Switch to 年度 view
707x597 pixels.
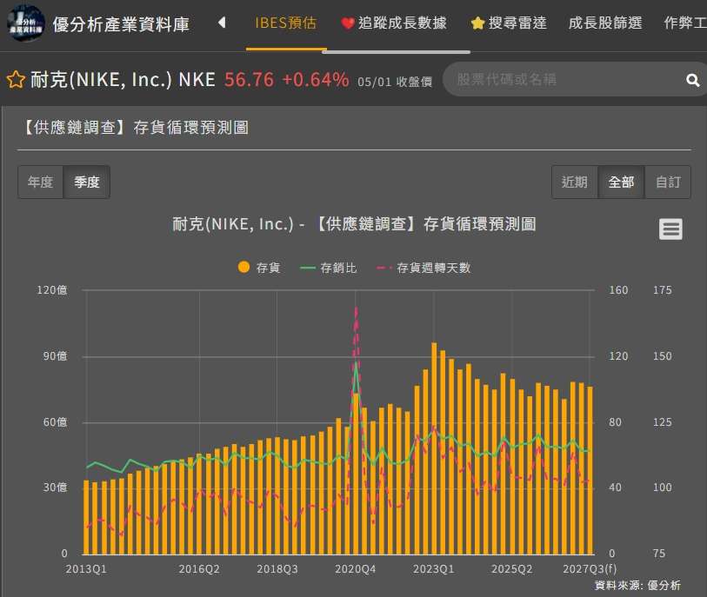[x=41, y=182]
